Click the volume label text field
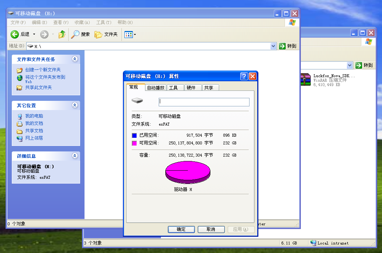This screenshot has width=382, height=253. pos(204,102)
